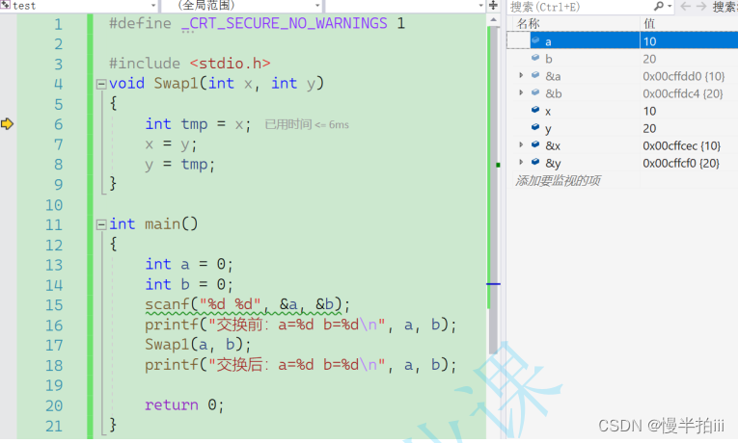Image resolution: width=738 pixels, height=443 pixels.
Task: Select the watch row named b
Action: click(622, 59)
